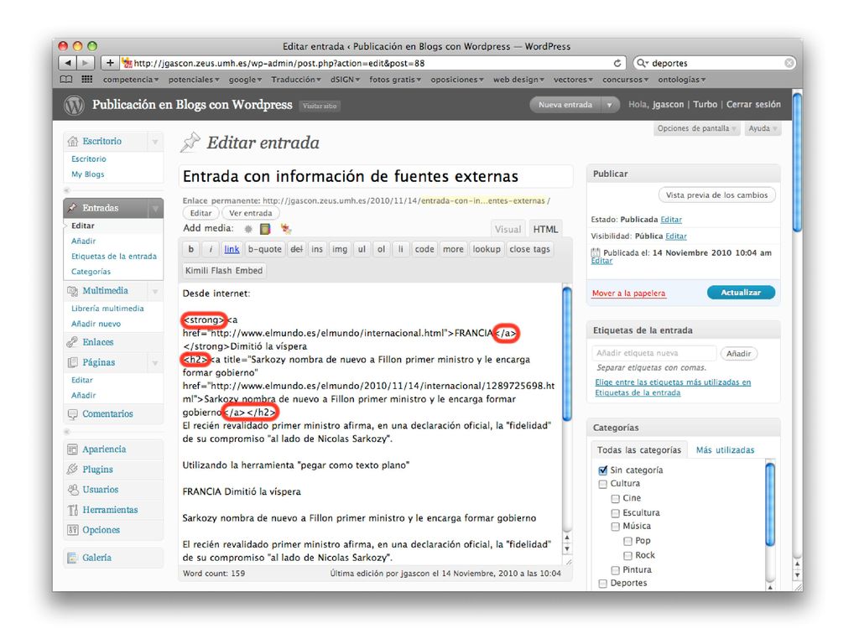The image size is (859, 644).
Task: Collapse the Entradas menu arrow
Action: pyautogui.click(x=155, y=209)
